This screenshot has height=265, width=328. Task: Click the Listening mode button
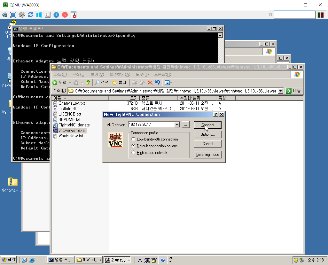pos(207,155)
